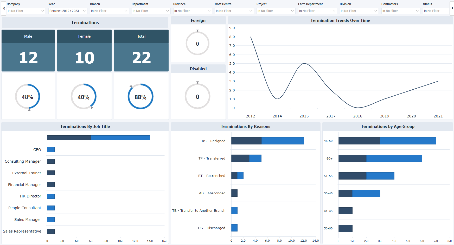Click the 56-60 age group bar

click(x=346, y=228)
